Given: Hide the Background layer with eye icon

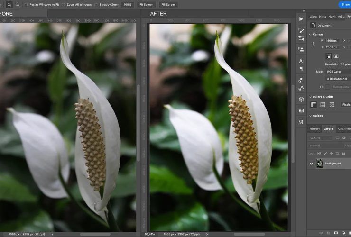Looking at the screenshot, I should 312,164.
